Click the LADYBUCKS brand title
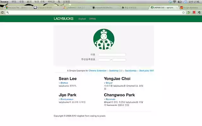The width and height of the screenshot is (202, 126). pos(63,19)
